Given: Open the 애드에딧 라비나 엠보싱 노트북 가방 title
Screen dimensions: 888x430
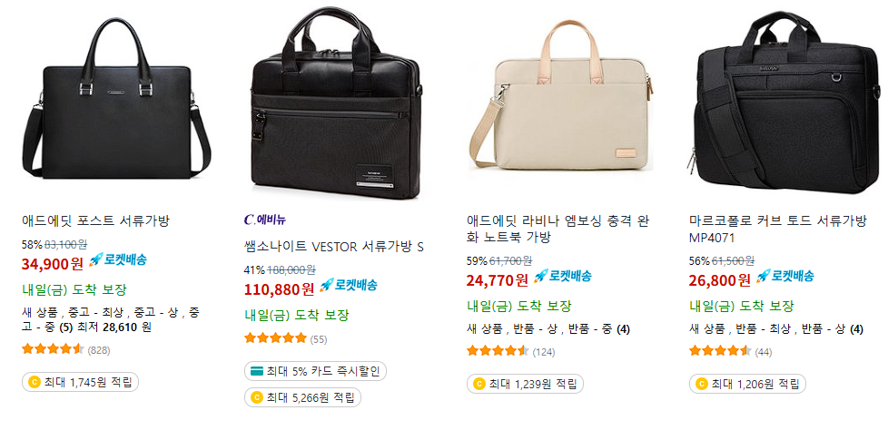Looking at the screenshot, I should click(557, 229).
